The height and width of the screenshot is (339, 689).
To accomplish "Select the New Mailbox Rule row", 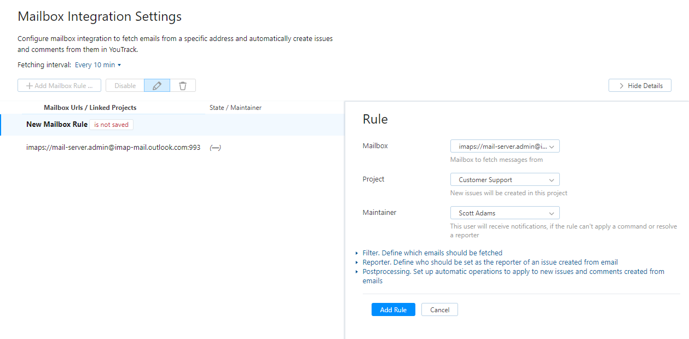I will tap(57, 125).
